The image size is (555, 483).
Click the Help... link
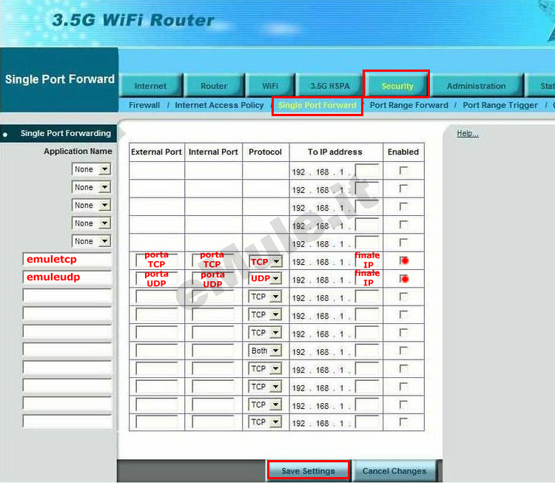click(468, 133)
